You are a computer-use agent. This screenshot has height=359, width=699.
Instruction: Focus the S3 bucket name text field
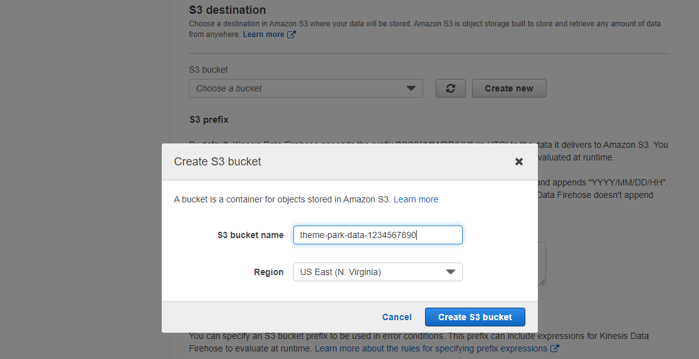[377, 235]
